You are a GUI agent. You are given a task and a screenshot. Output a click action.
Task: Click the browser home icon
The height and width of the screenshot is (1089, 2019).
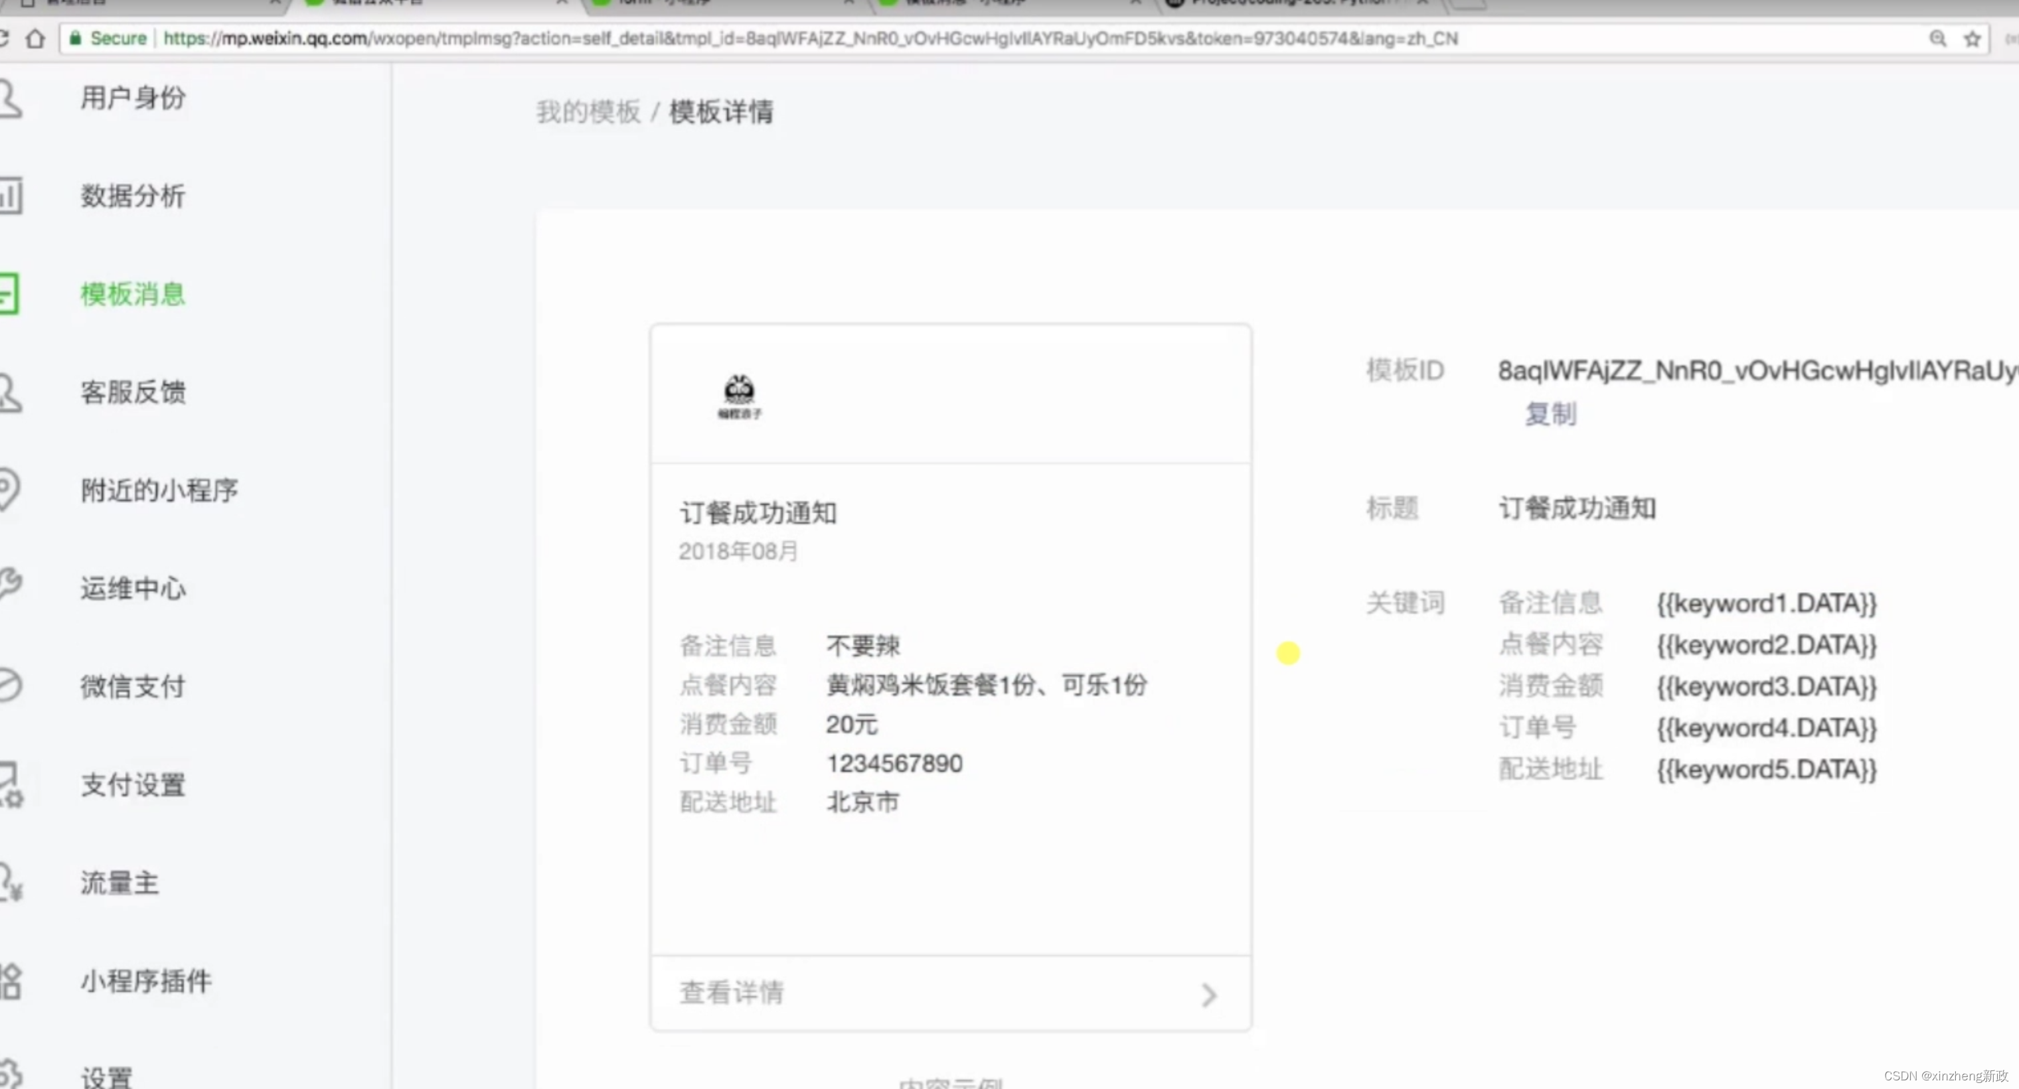(35, 38)
